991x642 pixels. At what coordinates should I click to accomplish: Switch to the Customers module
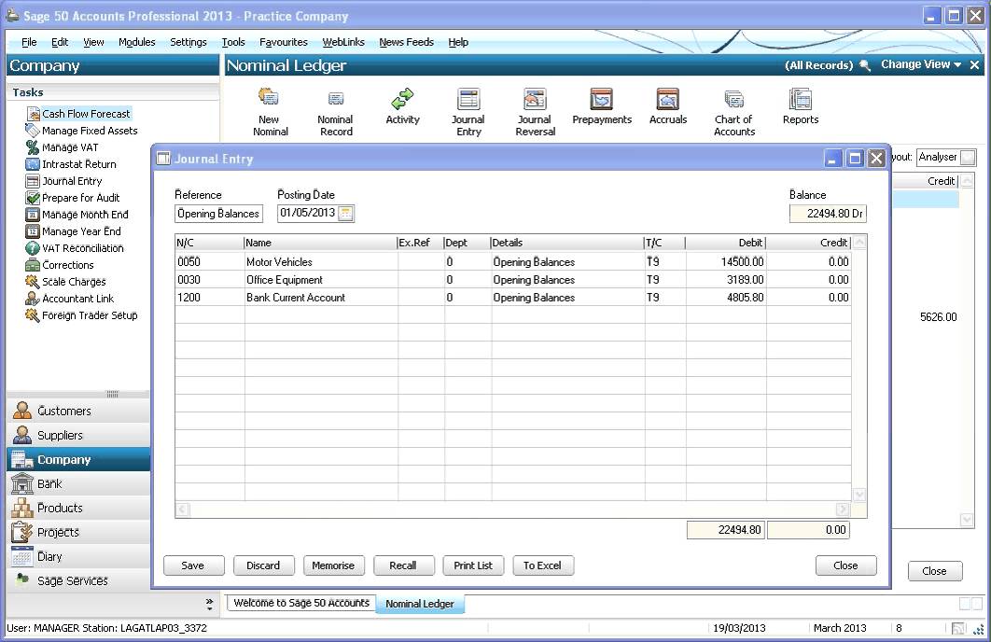pyautogui.click(x=78, y=411)
